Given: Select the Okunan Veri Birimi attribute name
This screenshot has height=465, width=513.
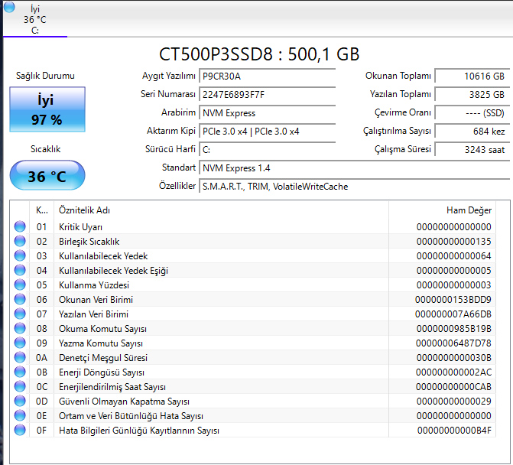Looking at the screenshot, I should point(96,299).
